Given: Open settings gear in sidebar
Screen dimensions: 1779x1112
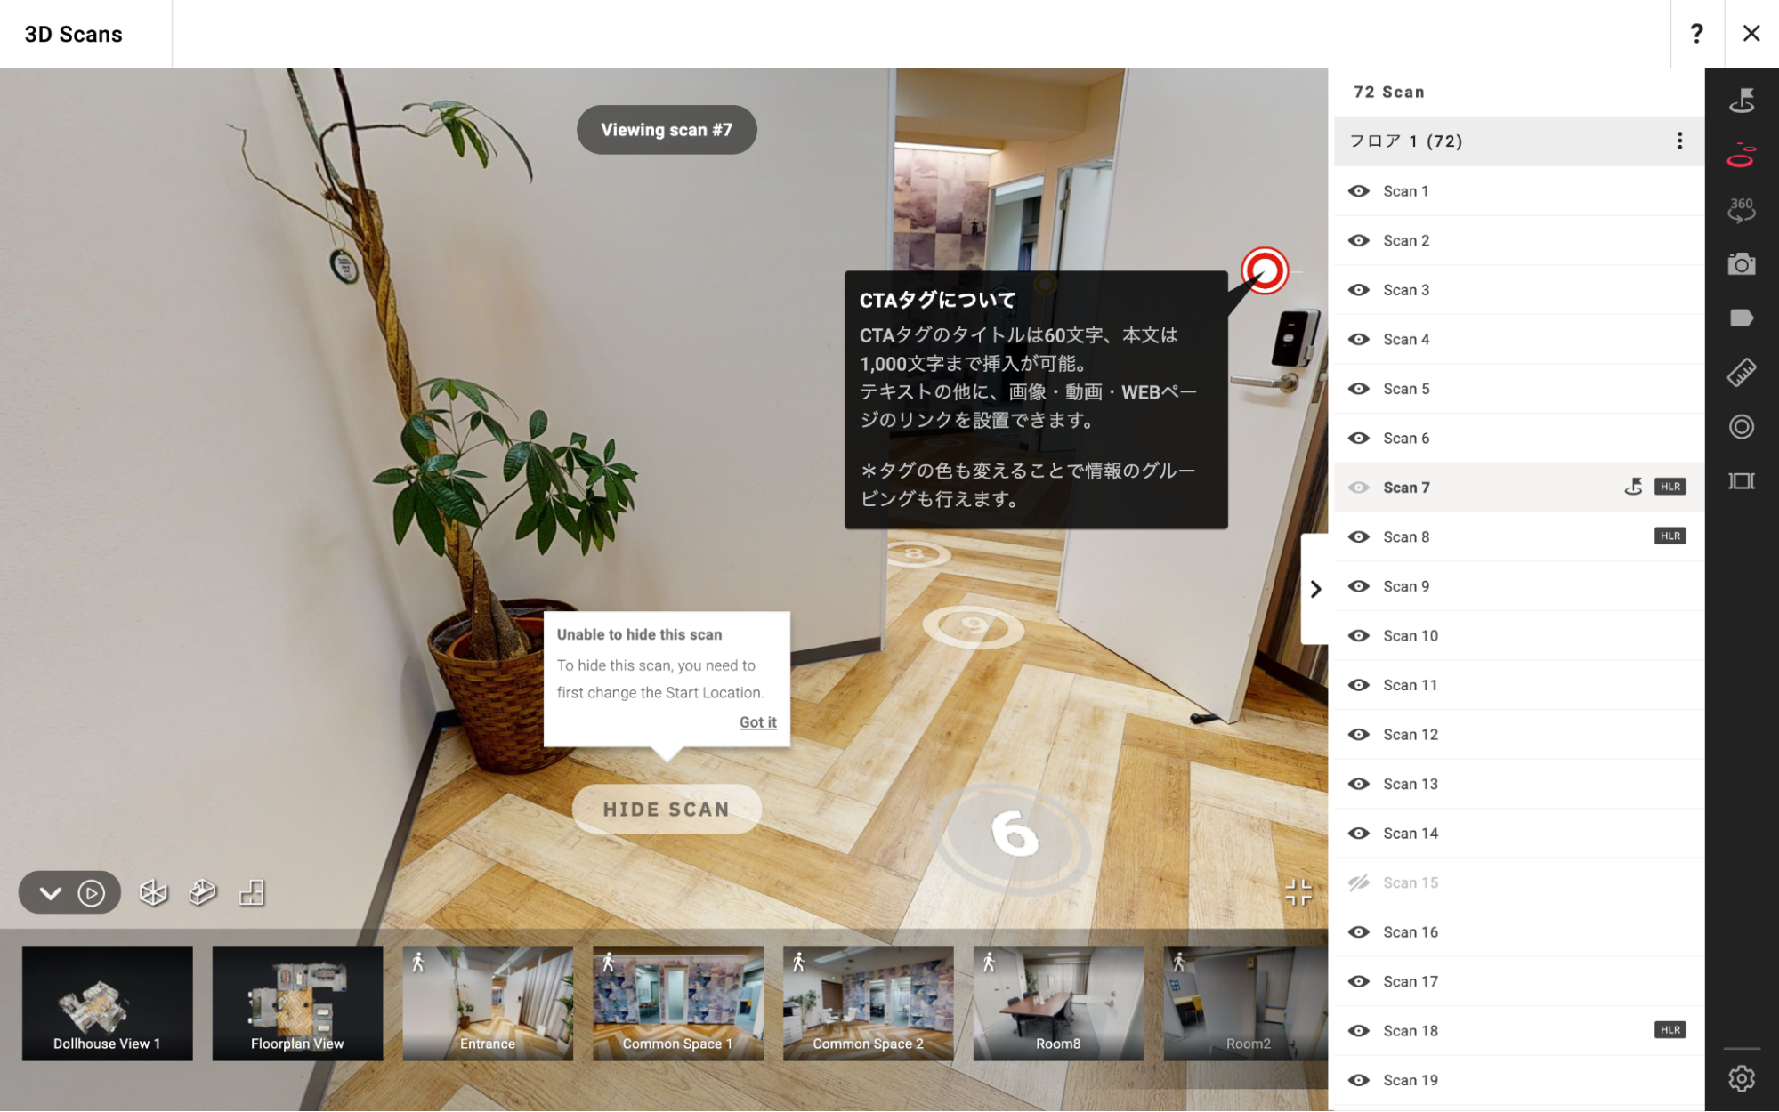Looking at the screenshot, I should click(x=1741, y=1078).
